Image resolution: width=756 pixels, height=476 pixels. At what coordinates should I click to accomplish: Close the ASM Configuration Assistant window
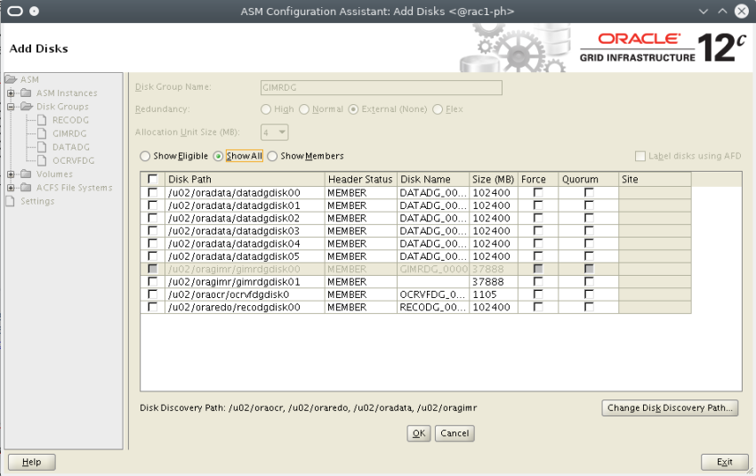742,11
